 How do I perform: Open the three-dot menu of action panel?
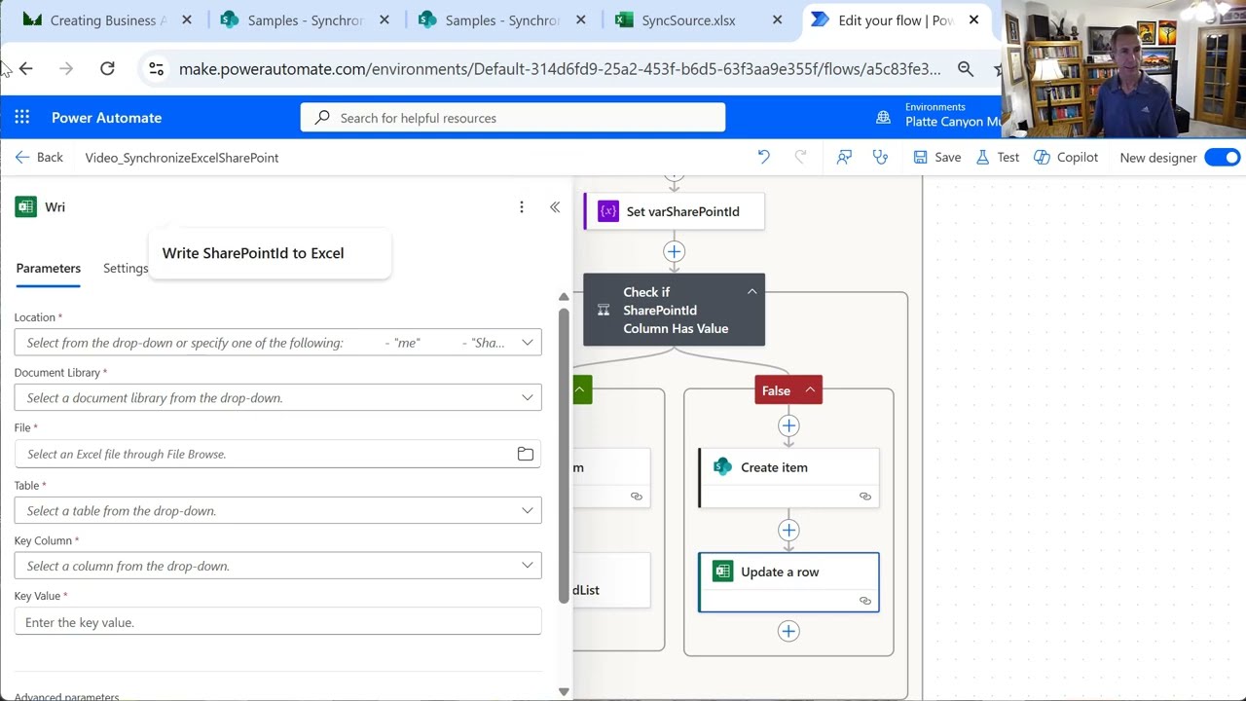[x=522, y=206]
